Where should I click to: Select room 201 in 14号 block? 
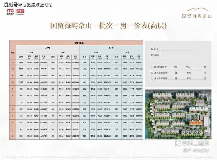pos(53,136)
